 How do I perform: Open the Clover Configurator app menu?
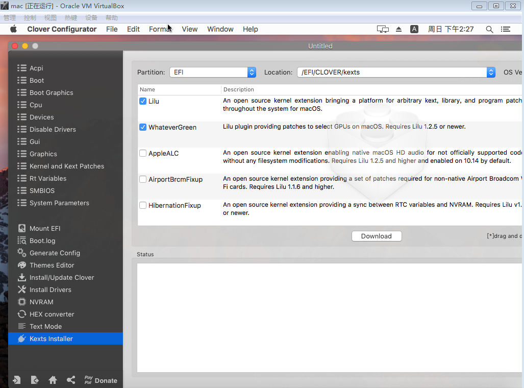pyautogui.click(x=62, y=29)
